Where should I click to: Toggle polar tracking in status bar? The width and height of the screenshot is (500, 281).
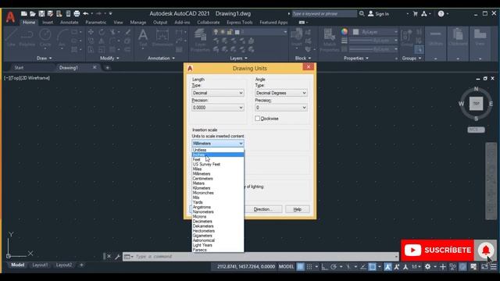(x=334, y=267)
